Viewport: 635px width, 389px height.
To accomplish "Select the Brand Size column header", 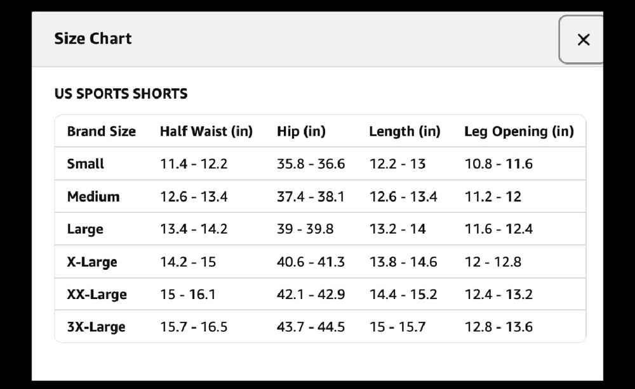I will point(101,131).
